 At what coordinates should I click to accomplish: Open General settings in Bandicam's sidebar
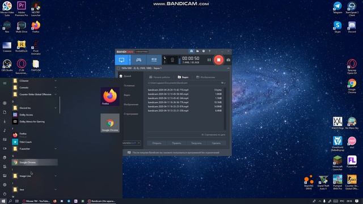(129, 86)
